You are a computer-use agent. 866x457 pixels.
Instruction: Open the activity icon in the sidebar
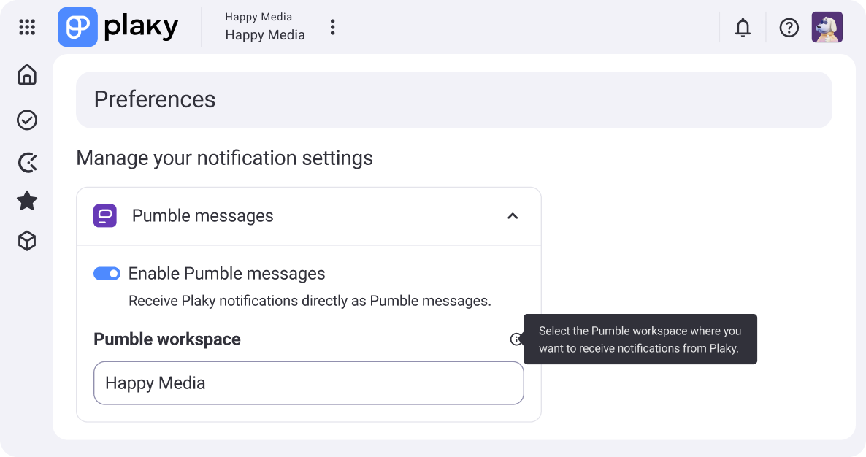tap(27, 162)
